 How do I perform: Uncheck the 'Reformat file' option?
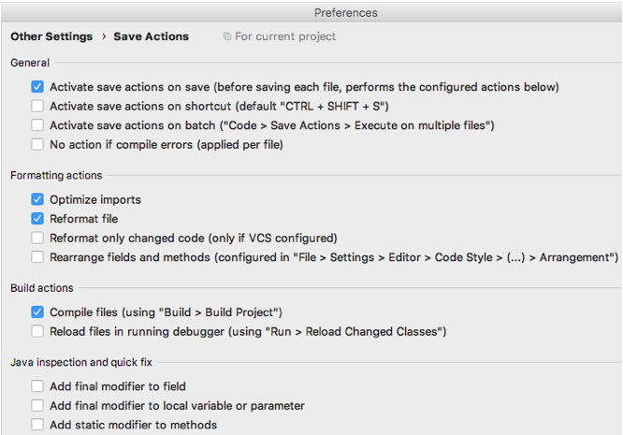37,219
